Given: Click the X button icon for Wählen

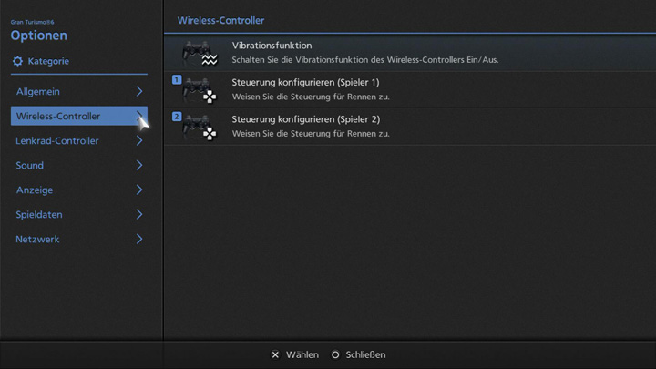Looking at the screenshot, I should click(x=275, y=354).
